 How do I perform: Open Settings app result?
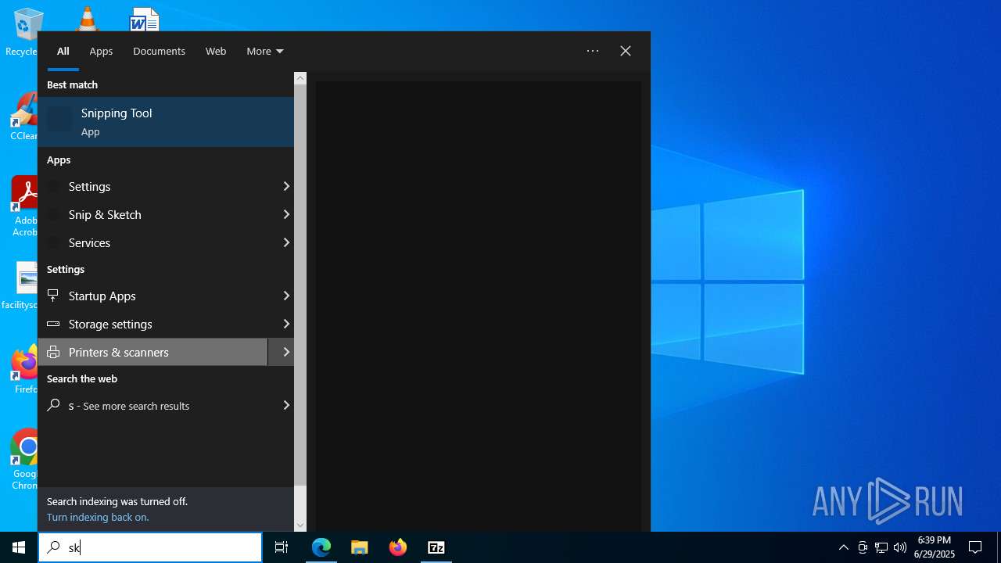[x=153, y=186]
